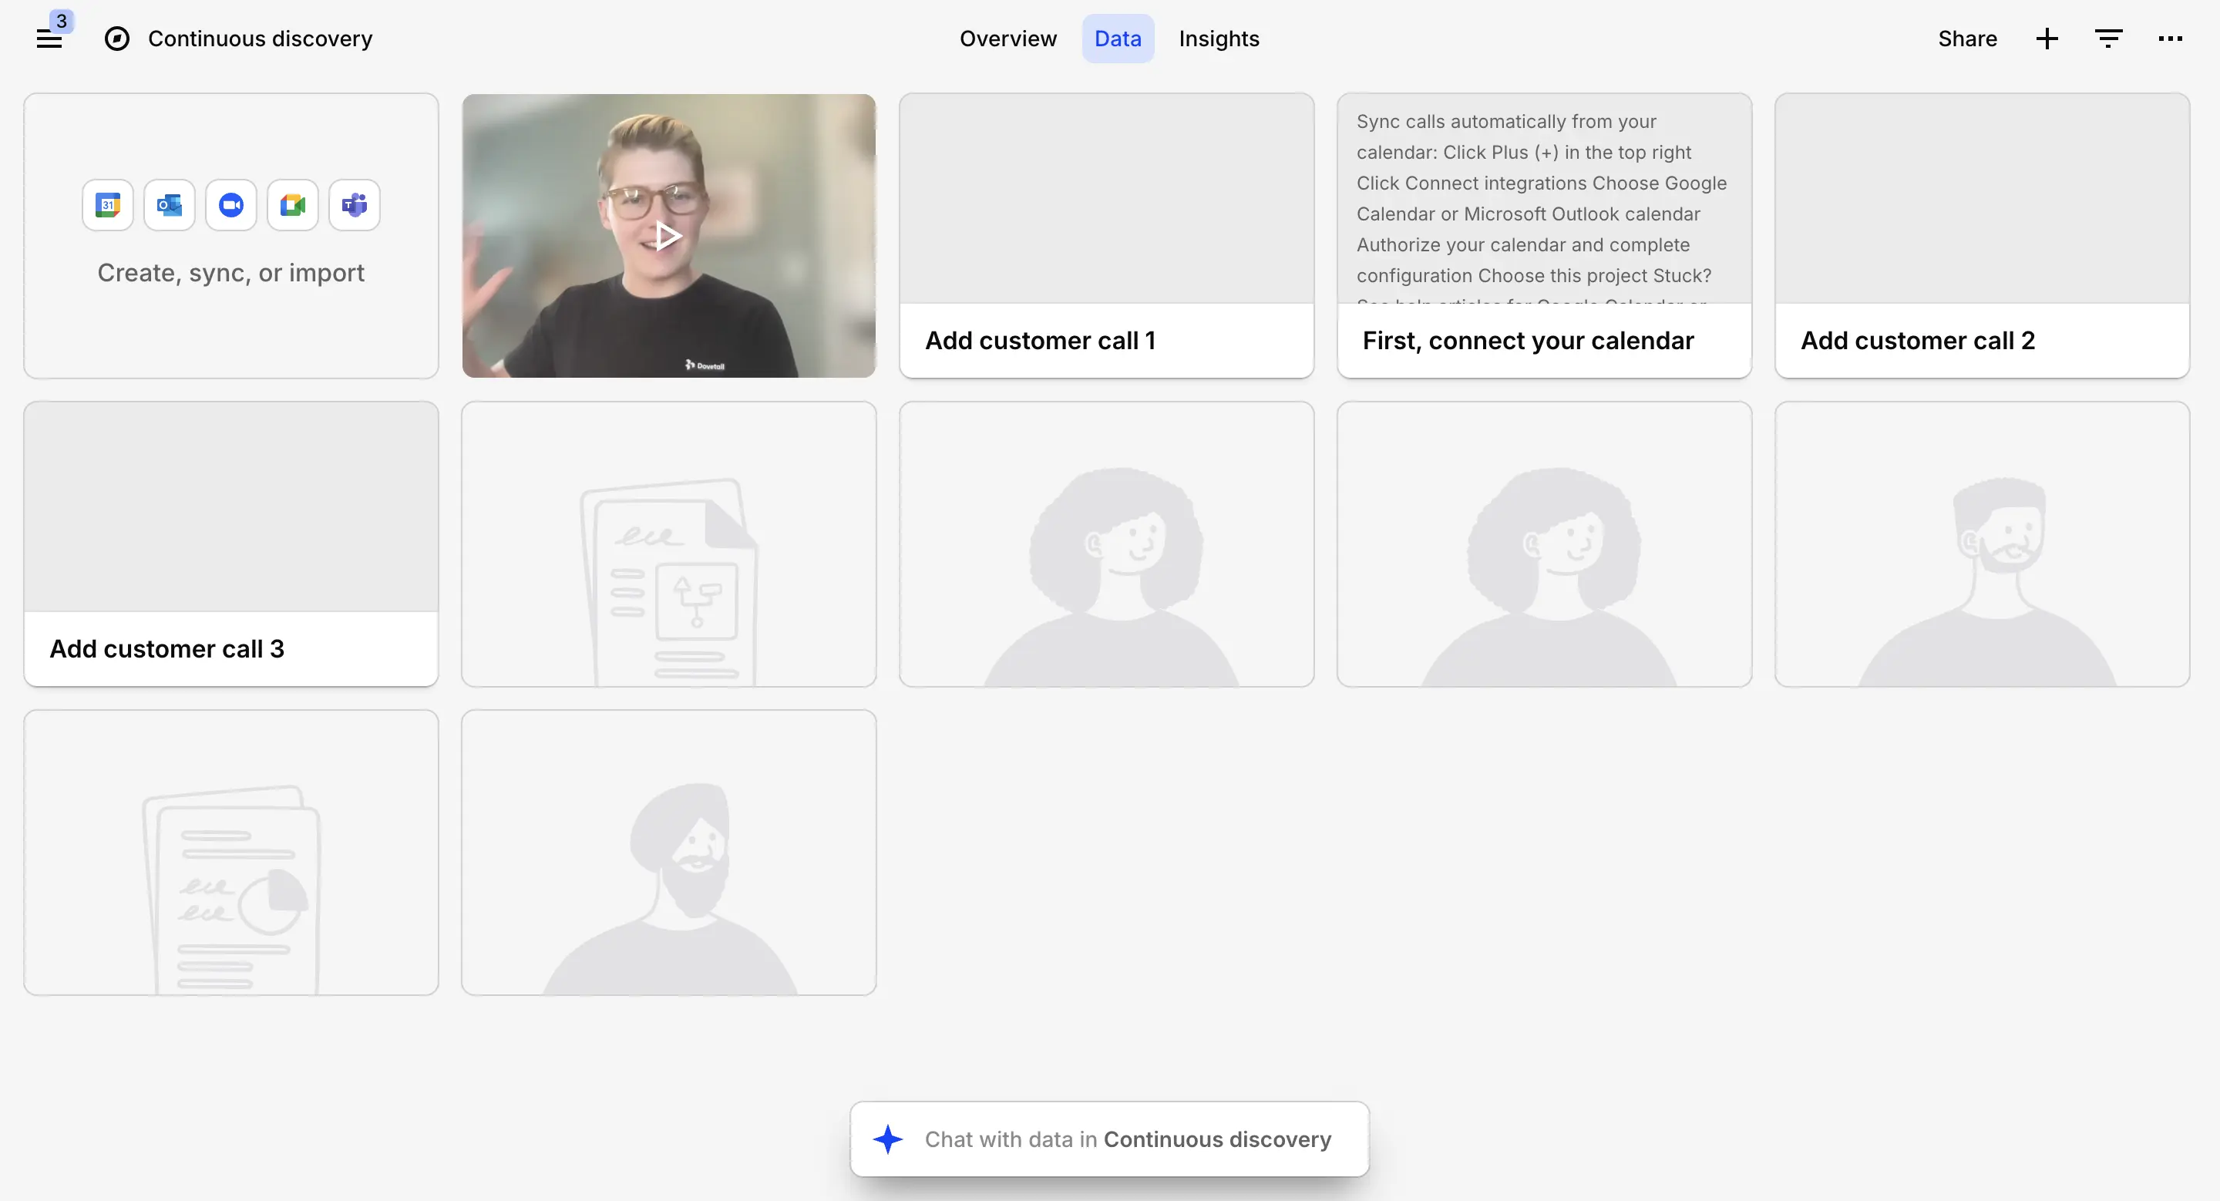
Task: Click the plus icon to add data
Action: [x=2047, y=38]
